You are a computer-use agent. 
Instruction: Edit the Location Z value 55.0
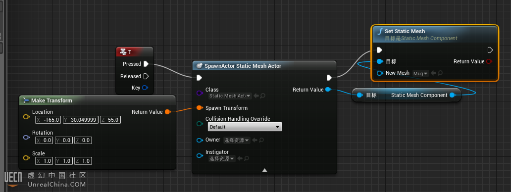click(x=110, y=120)
